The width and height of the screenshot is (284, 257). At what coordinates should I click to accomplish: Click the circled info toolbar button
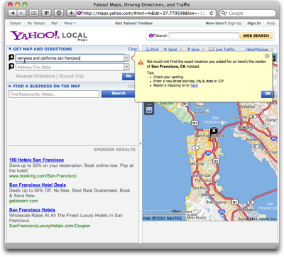(x=59, y=13)
